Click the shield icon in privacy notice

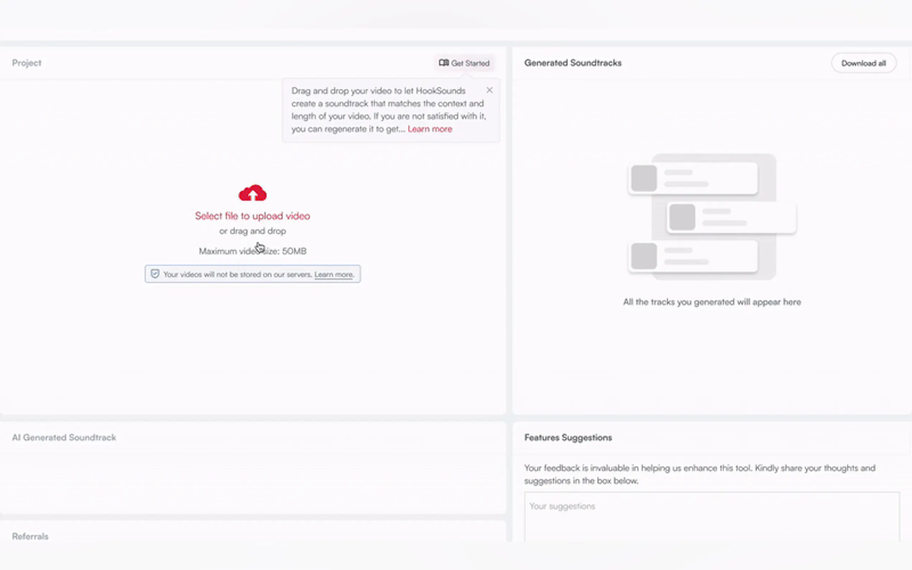155,274
